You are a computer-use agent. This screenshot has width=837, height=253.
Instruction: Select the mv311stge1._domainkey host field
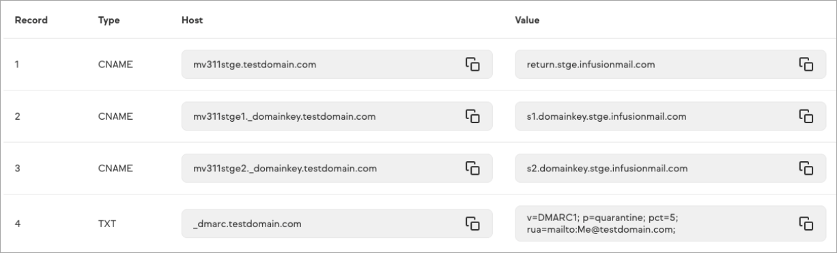pos(337,116)
